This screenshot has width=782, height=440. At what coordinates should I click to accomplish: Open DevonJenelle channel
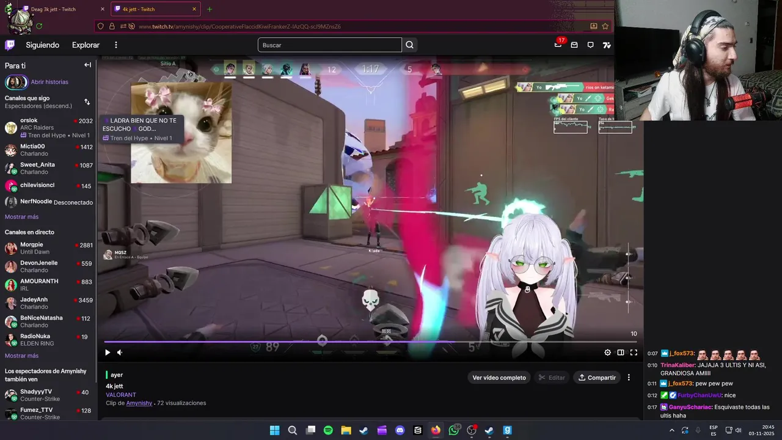click(49, 266)
